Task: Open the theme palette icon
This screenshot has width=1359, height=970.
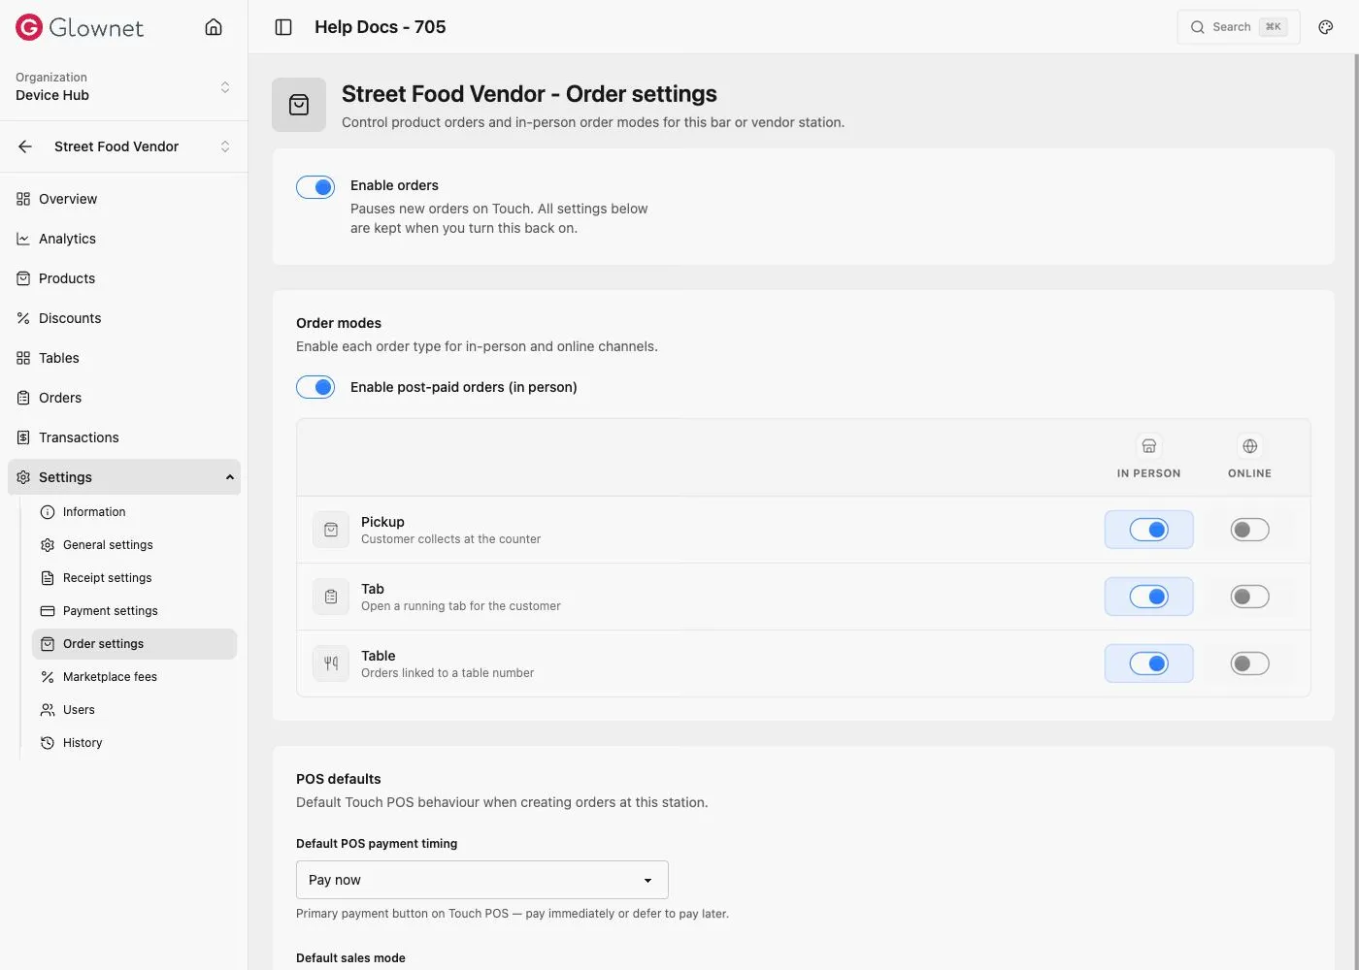Action: [x=1326, y=27]
